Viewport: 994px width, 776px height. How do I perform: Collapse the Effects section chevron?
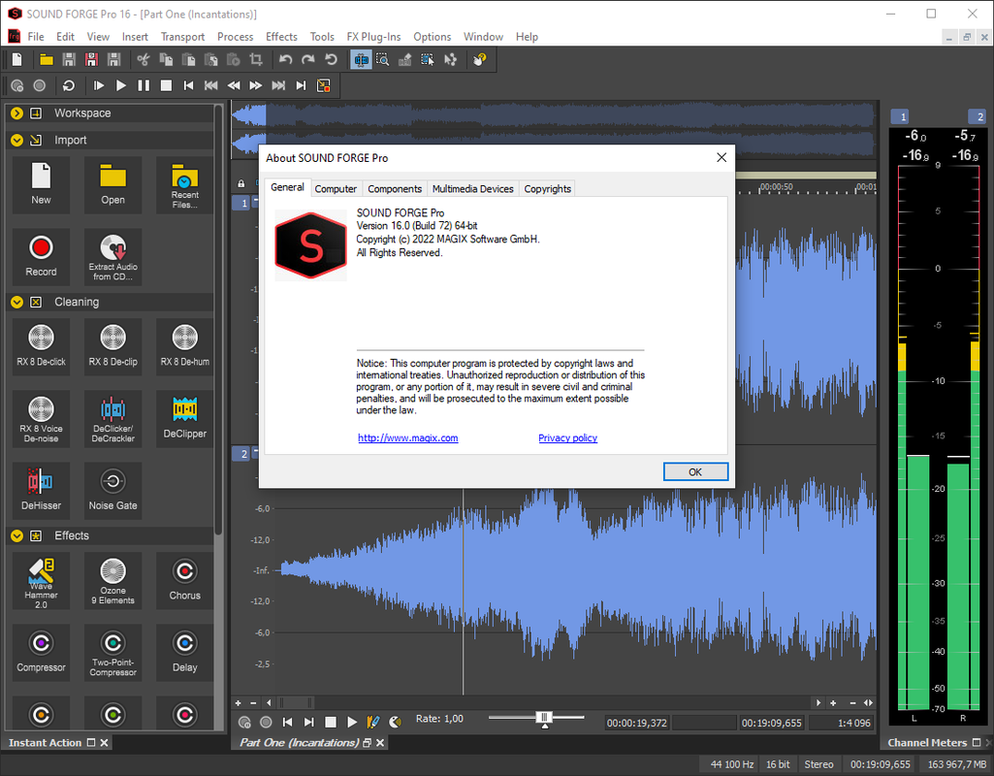pyautogui.click(x=17, y=535)
